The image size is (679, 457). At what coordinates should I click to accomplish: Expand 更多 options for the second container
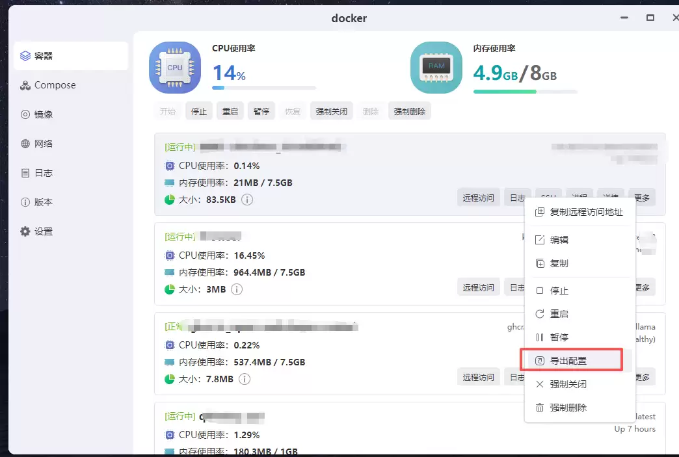pos(643,287)
